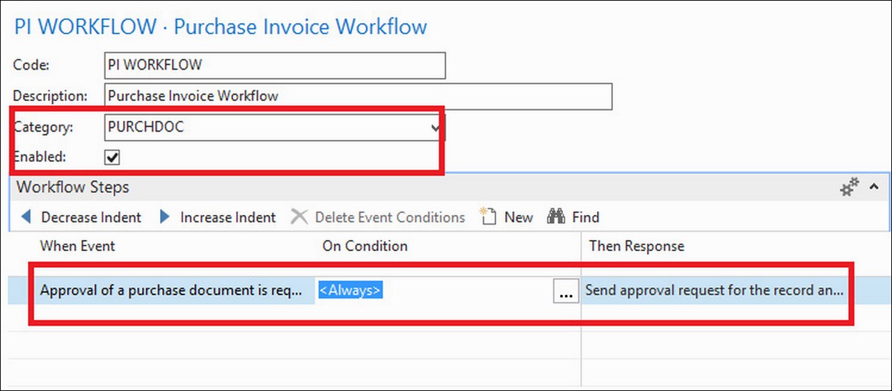Image resolution: width=892 pixels, height=391 pixels.
Task: Uncheck the Enabled checkbox
Action: coord(112,158)
